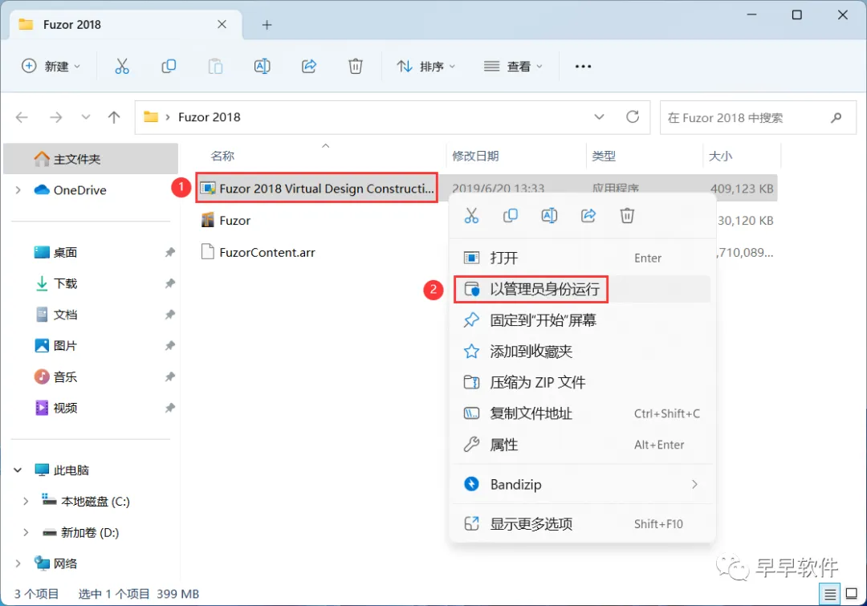Screen dimensions: 867x606
Task: Share via the context menu share icon
Action: (588, 216)
